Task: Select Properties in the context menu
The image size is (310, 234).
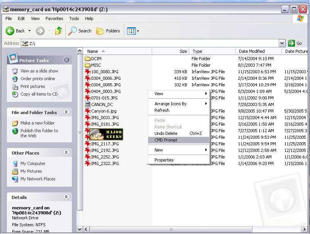Action: click(164, 160)
